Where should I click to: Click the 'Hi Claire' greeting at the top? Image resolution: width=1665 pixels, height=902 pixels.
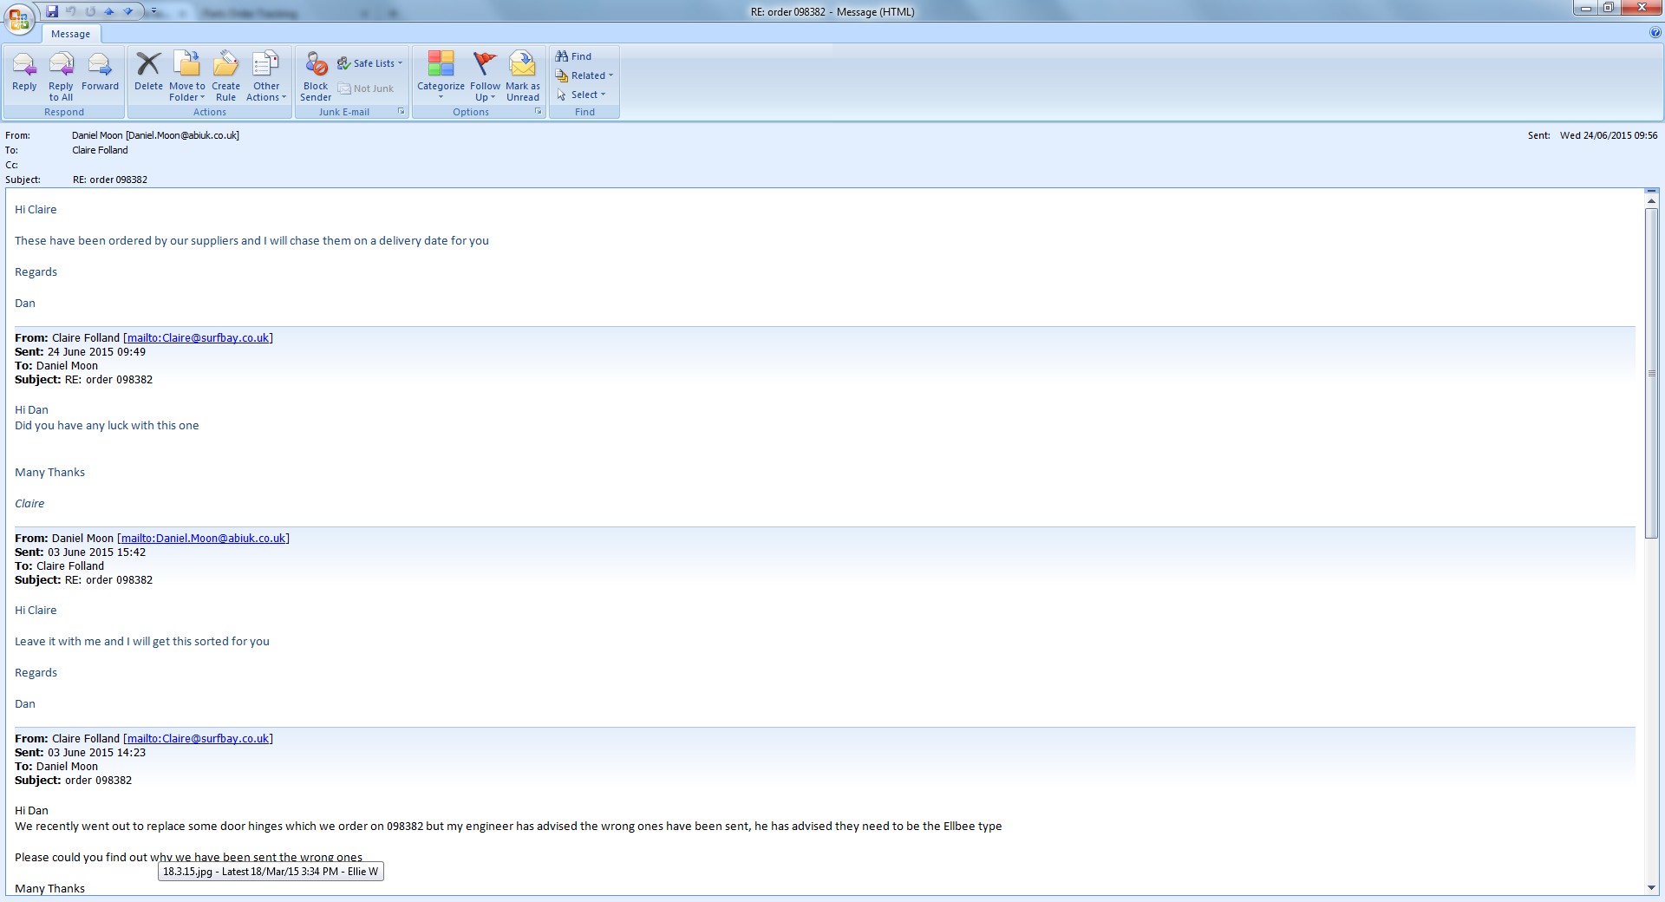36,210
